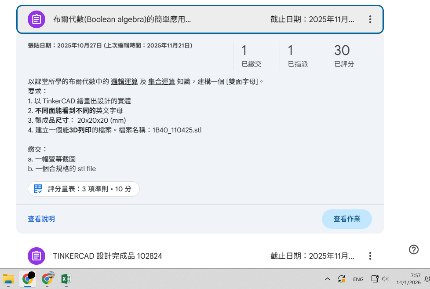Click the volume speaker tray icon
The width and height of the screenshot is (430, 289).
click(385, 279)
